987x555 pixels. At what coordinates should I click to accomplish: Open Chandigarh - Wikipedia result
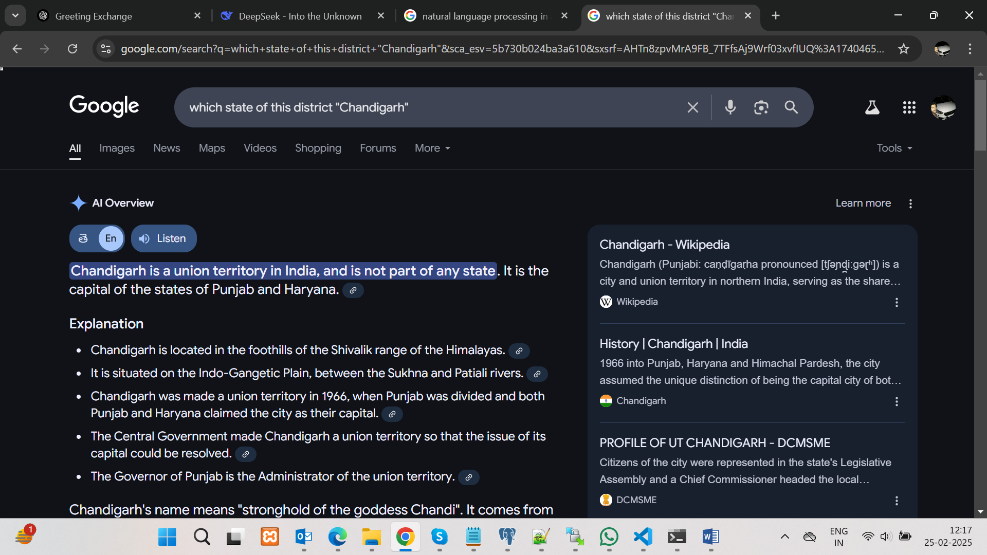[664, 245]
